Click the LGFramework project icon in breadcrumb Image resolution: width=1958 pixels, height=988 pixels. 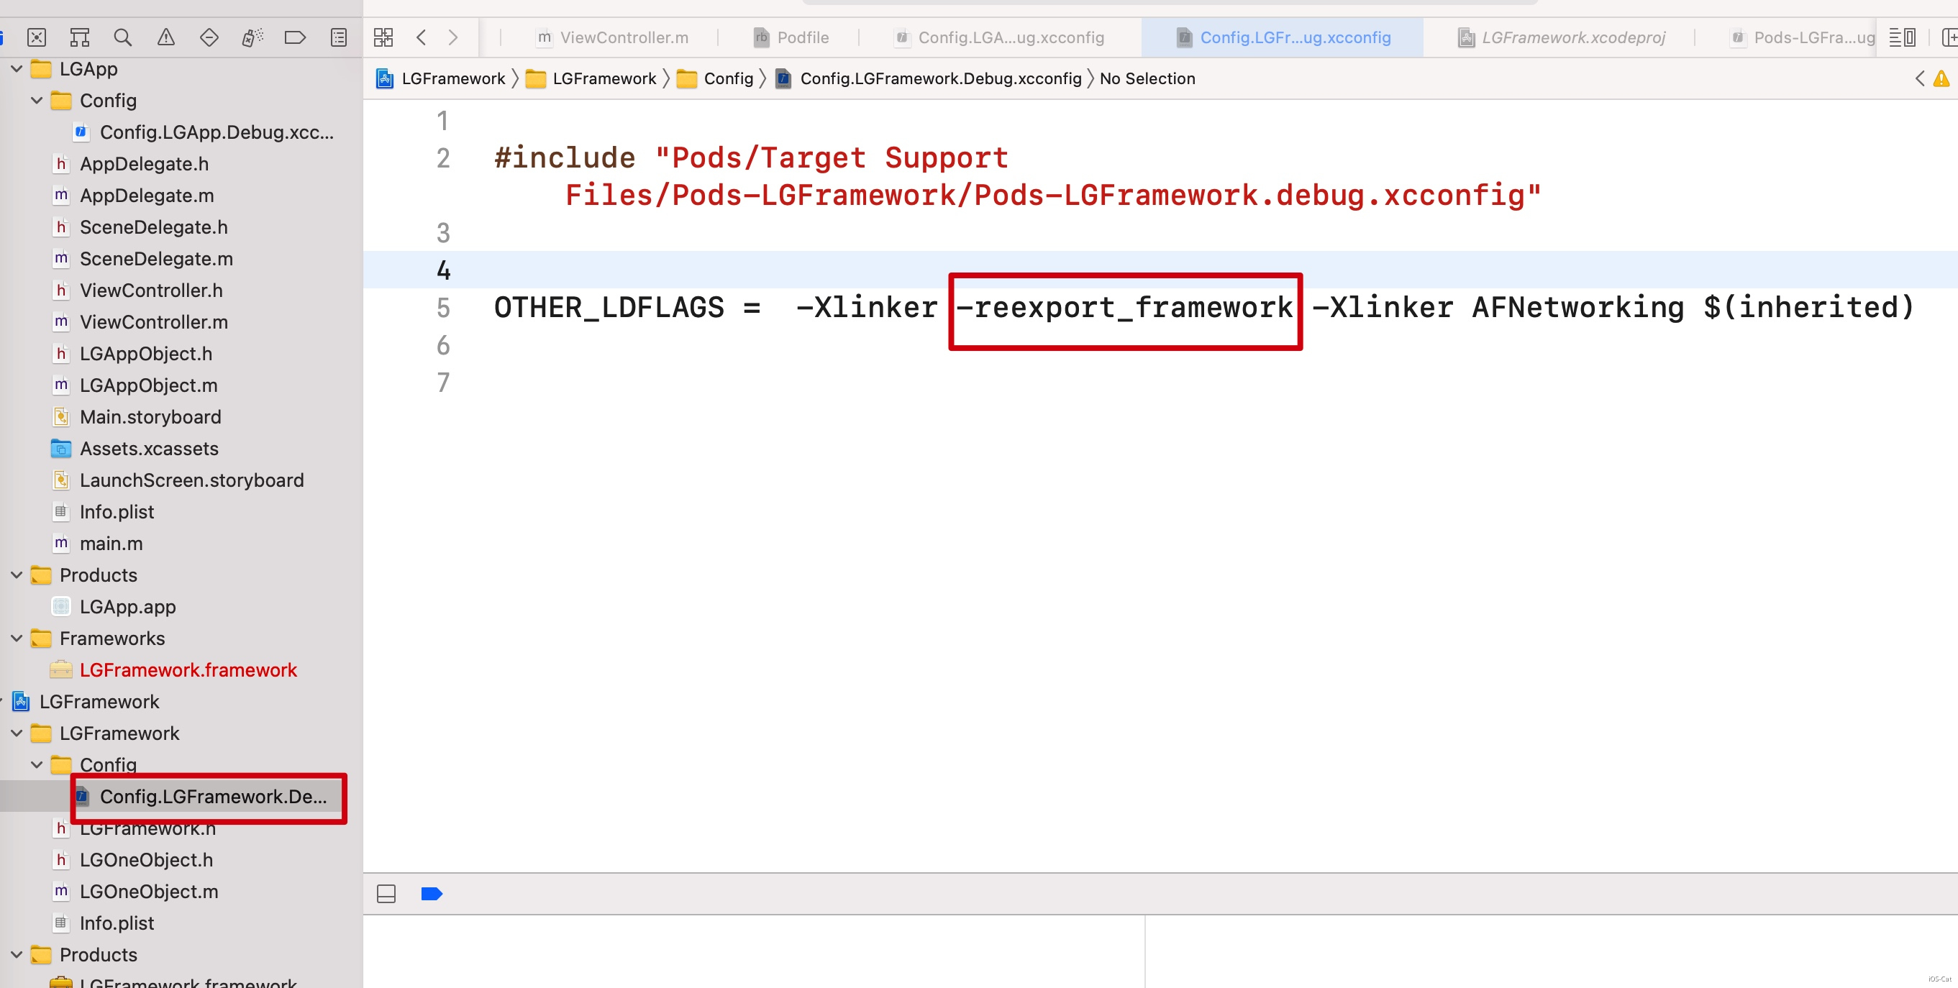point(386,78)
